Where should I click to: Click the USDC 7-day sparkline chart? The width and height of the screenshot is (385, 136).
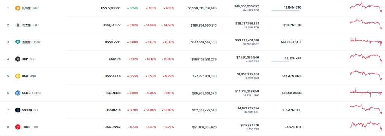point(366,92)
